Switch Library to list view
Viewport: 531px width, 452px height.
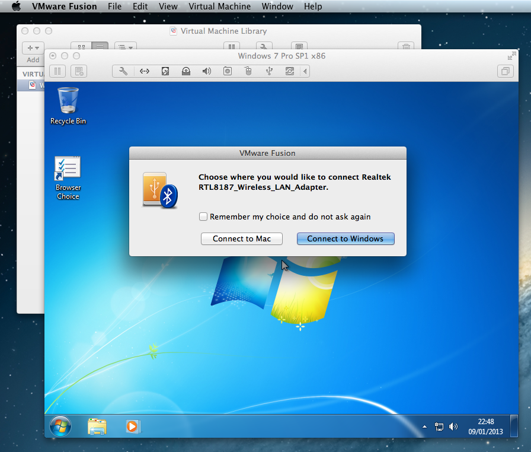click(100, 47)
